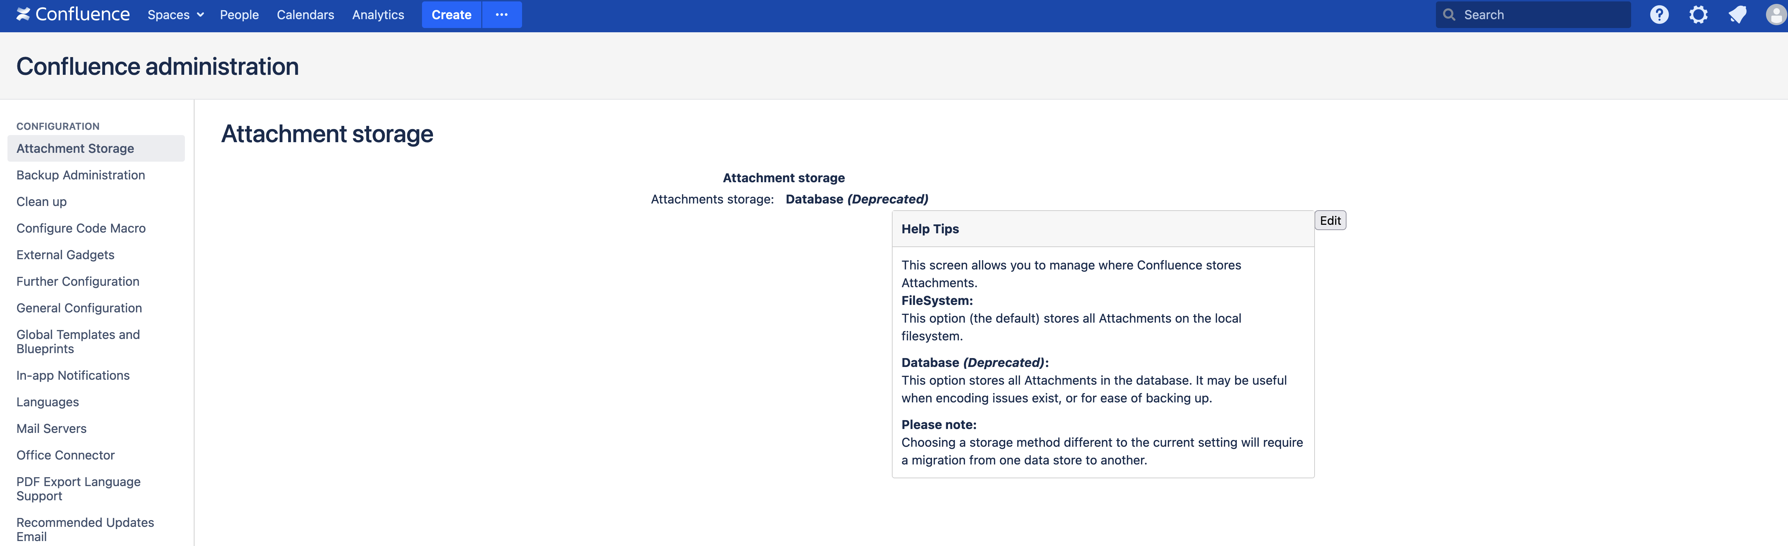Click the Confluence logo icon
Image resolution: width=1788 pixels, height=546 pixels.
click(23, 15)
